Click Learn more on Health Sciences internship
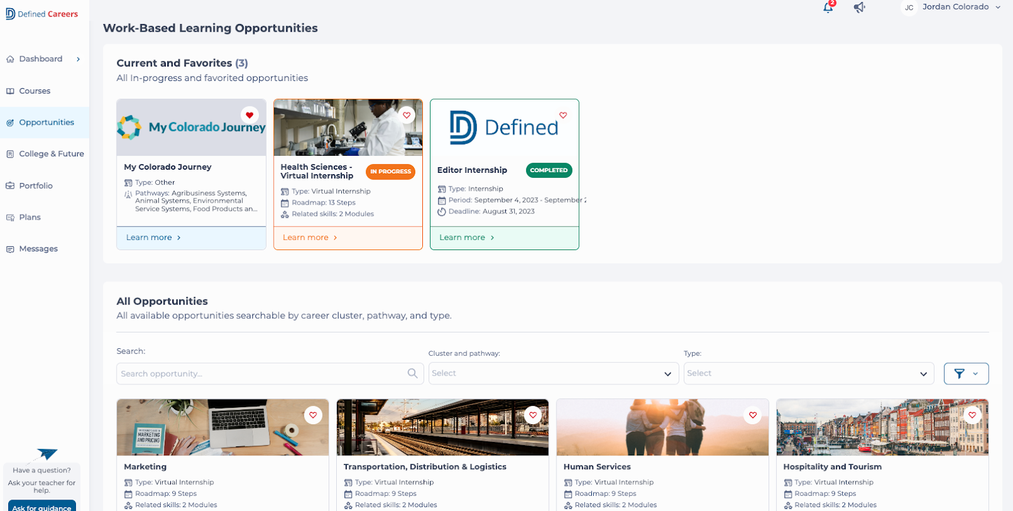1013x511 pixels. (310, 237)
